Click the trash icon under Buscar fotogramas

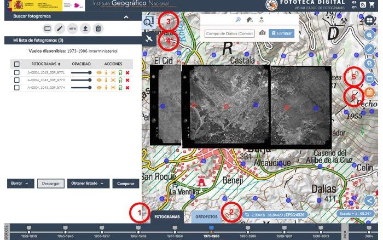coord(97,28)
